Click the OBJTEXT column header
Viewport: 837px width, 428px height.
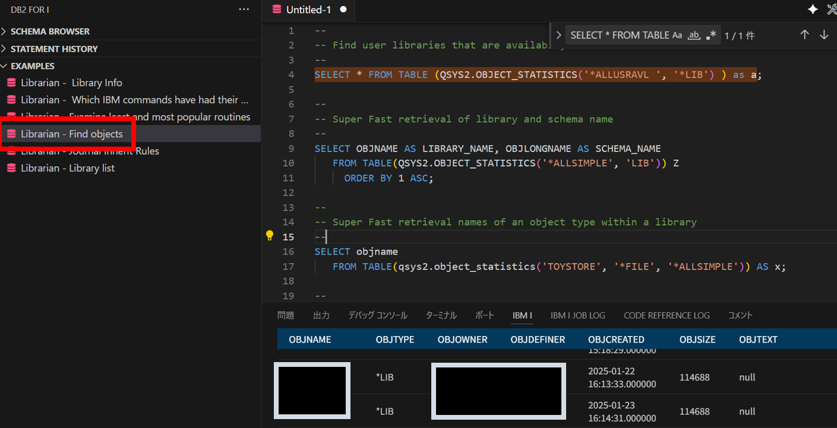point(758,340)
